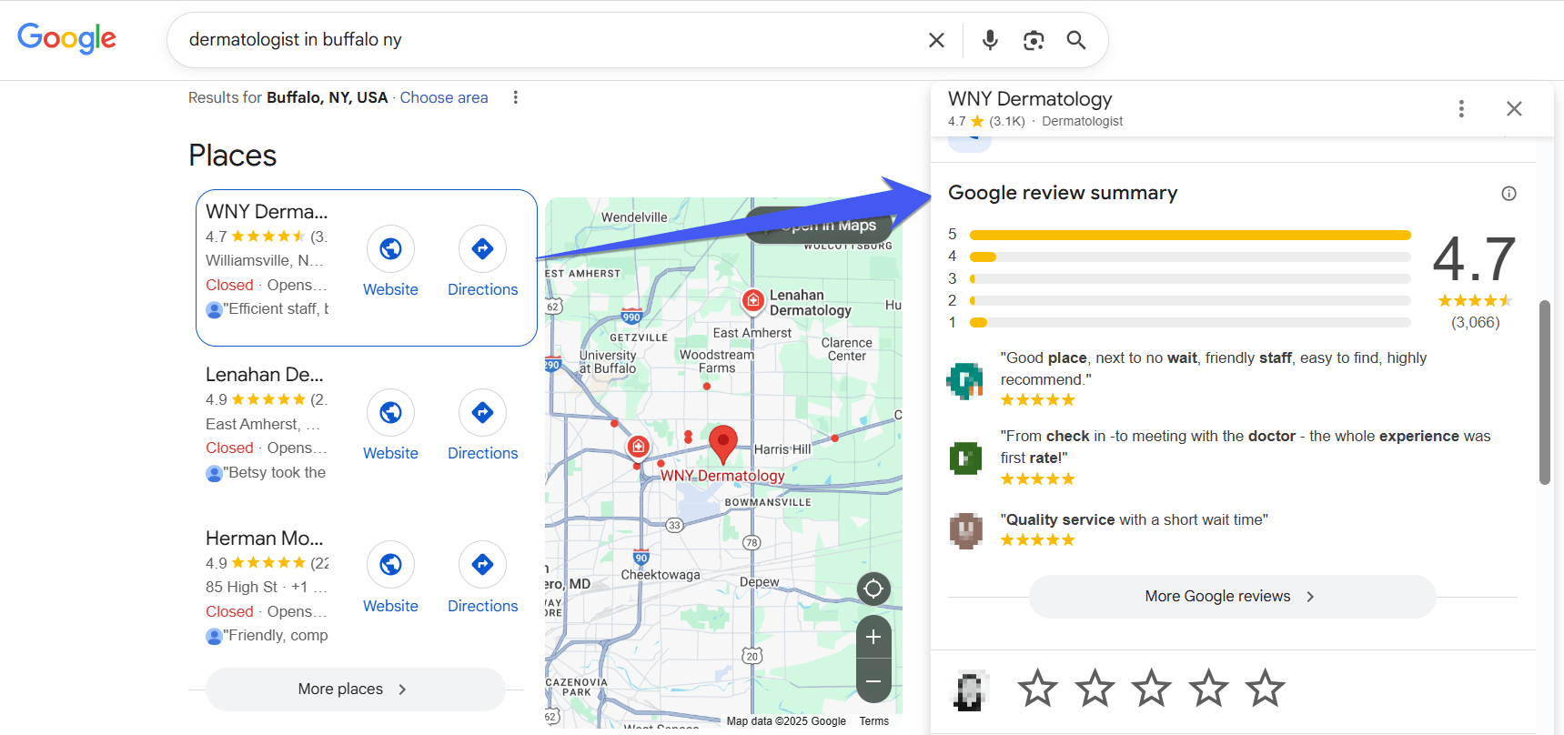Image resolution: width=1564 pixels, height=735 pixels.
Task: Zoom in on the map
Action: pos(873,637)
